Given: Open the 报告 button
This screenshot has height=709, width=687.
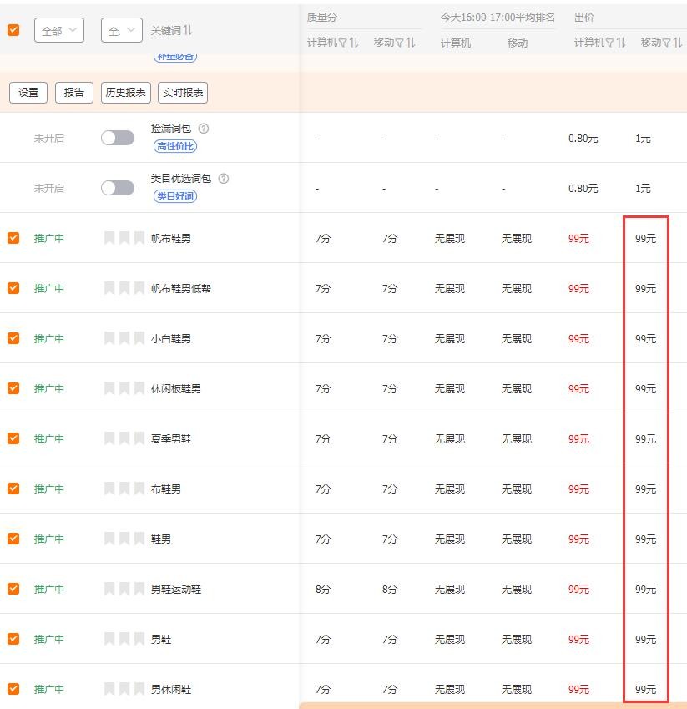Looking at the screenshot, I should click(x=73, y=93).
